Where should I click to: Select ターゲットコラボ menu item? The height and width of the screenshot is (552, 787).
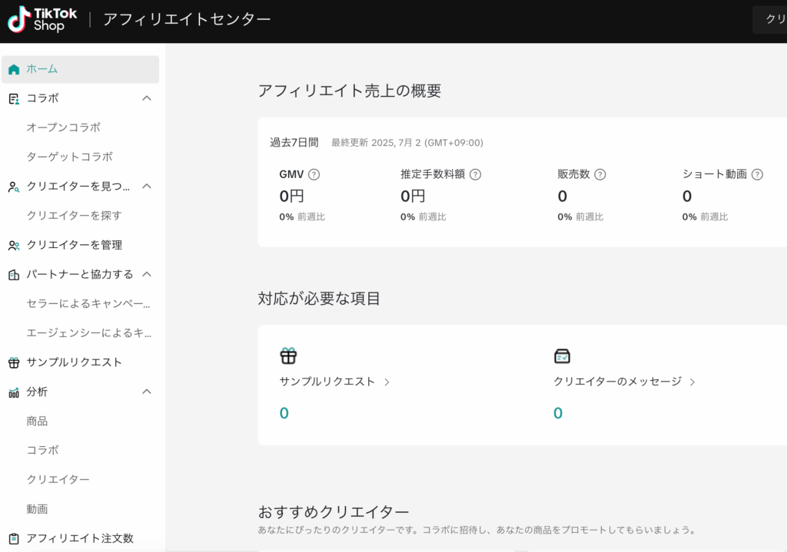(70, 157)
